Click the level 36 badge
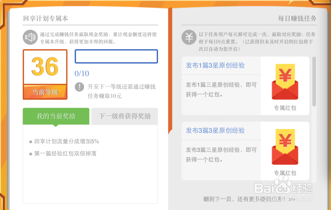The width and height of the screenshot is (331, 210). [45, 68]
